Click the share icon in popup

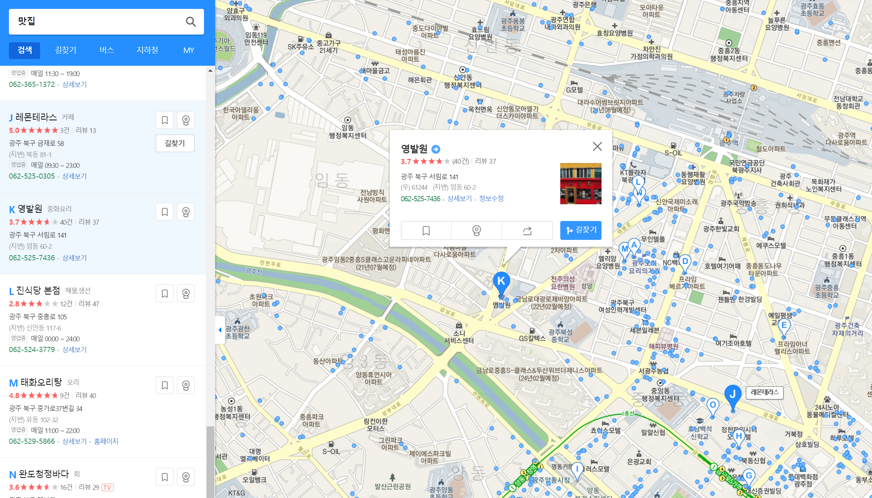[x=527, y=231]
